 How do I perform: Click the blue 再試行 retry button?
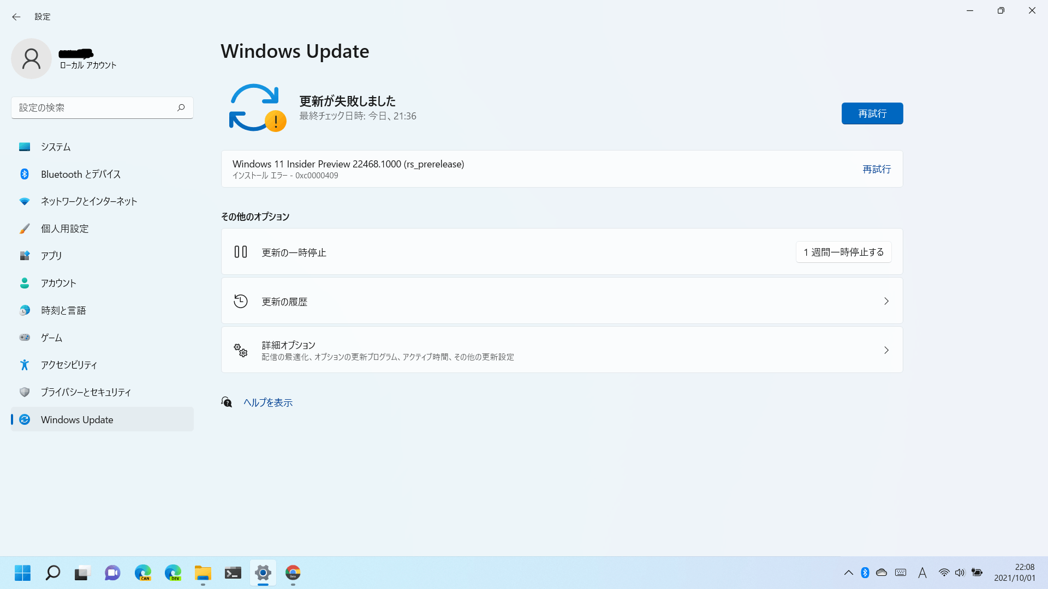point(872,113)
